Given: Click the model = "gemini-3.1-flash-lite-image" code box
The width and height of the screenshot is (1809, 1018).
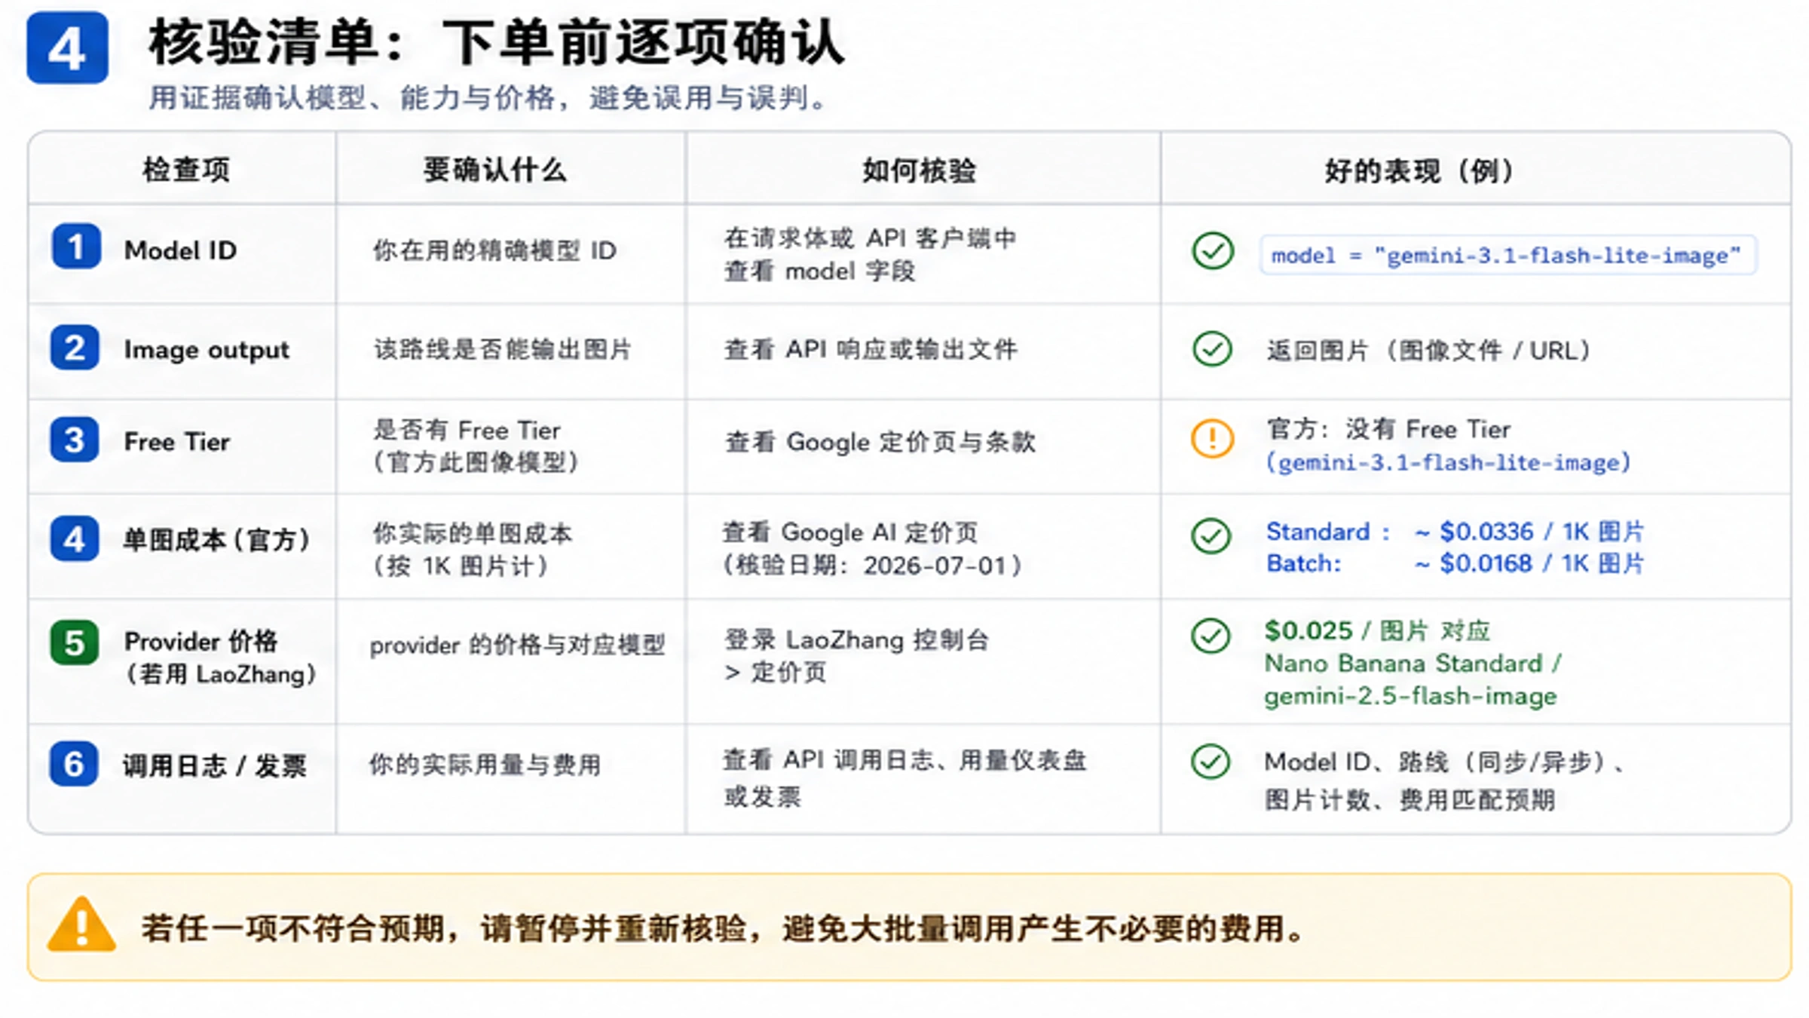Looking at the screenshot, I should point(1507,256).
